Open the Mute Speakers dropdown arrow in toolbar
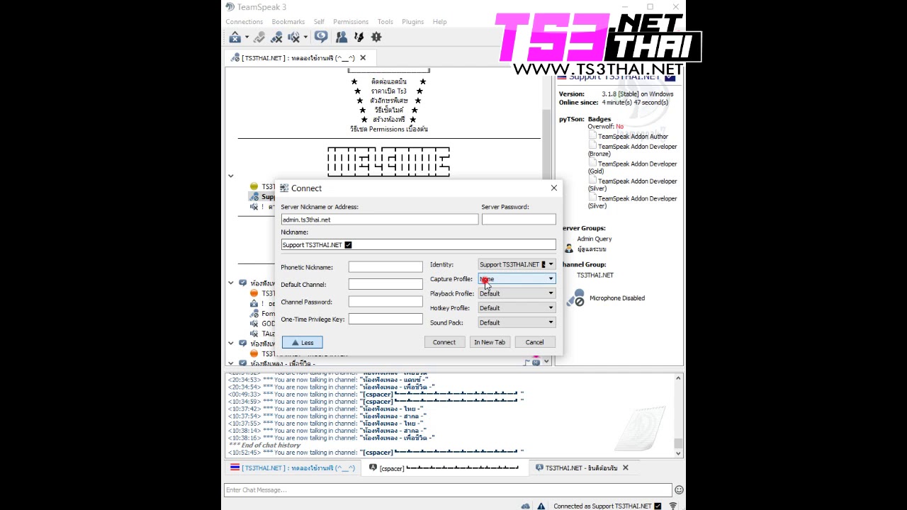 (x=305, y=38)
